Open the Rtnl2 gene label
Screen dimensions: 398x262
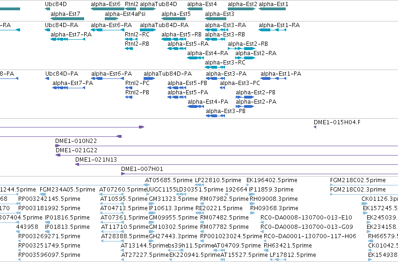(x=131, y=4)
